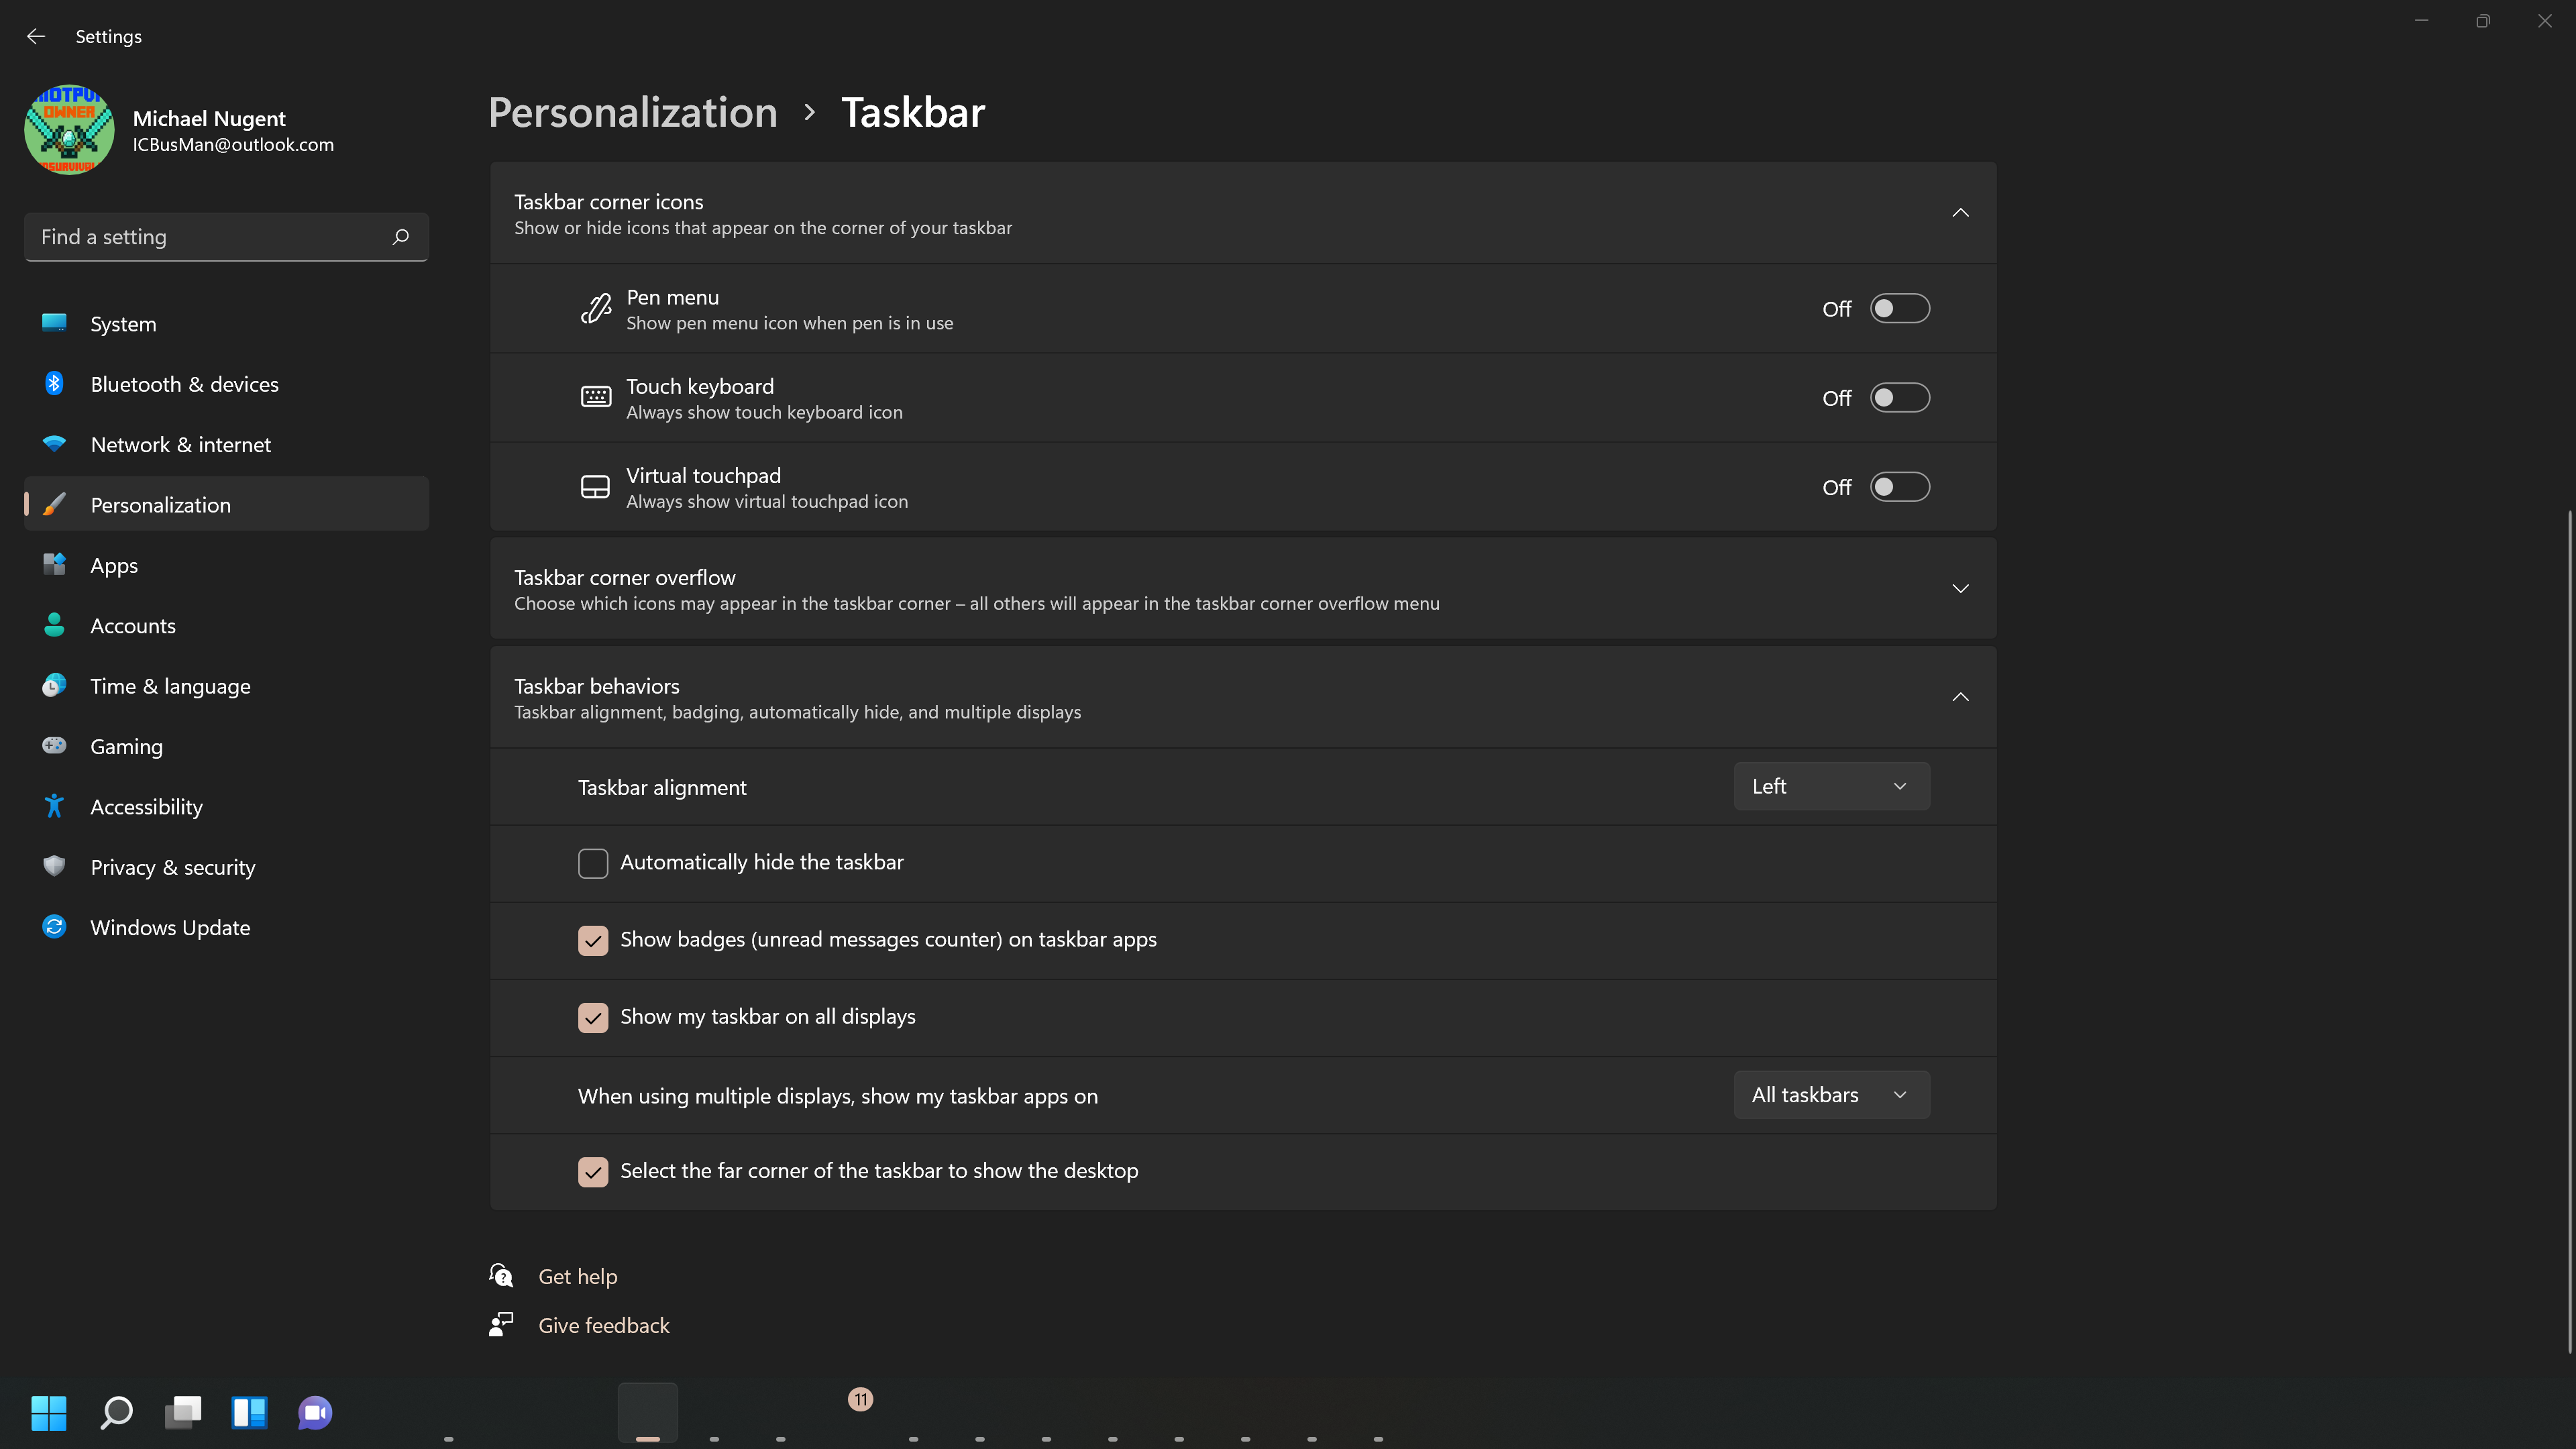The width and height of the screenshot is (2576, 1449).
Task: Click the Touch keyboard icon
Action: (x=595, y=397)
